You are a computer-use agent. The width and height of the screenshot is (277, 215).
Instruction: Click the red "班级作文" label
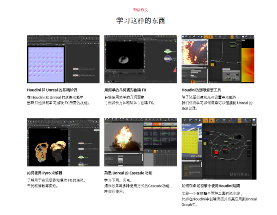140,10
